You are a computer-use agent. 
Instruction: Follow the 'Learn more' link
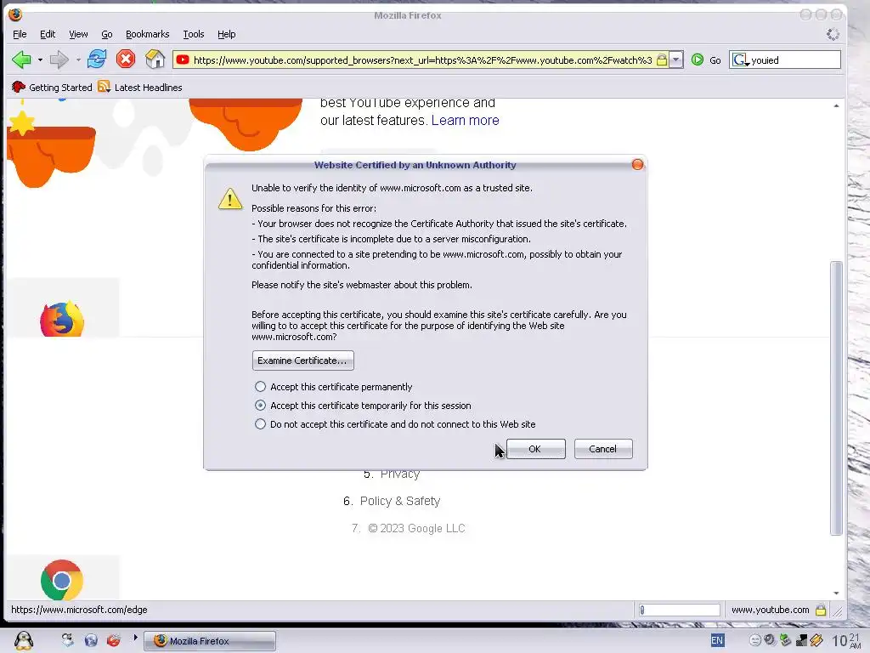465,120
